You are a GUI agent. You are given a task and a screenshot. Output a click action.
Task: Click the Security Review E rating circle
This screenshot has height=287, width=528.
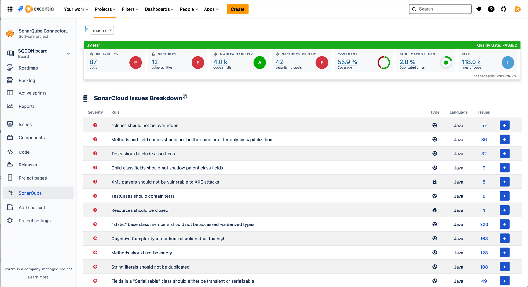click(322, 63)
